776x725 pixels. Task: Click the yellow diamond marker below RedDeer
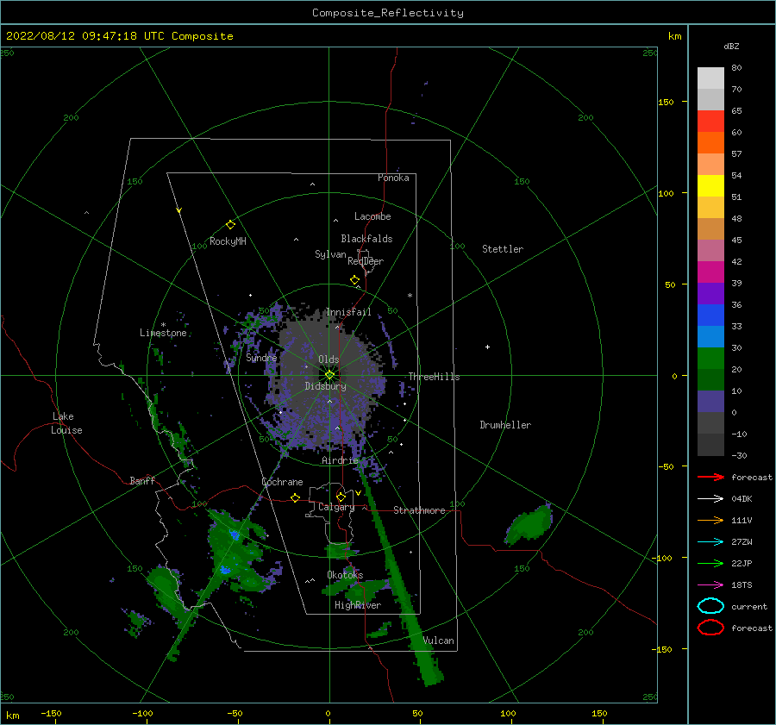click(355, 280)
